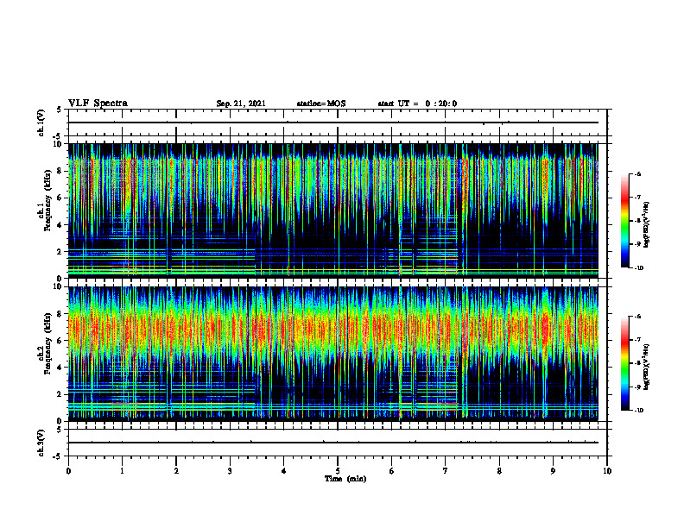Click the ch.2 spectrogram color scale bar
Viewport: 684px width, 528px height.
coord(625,363)
